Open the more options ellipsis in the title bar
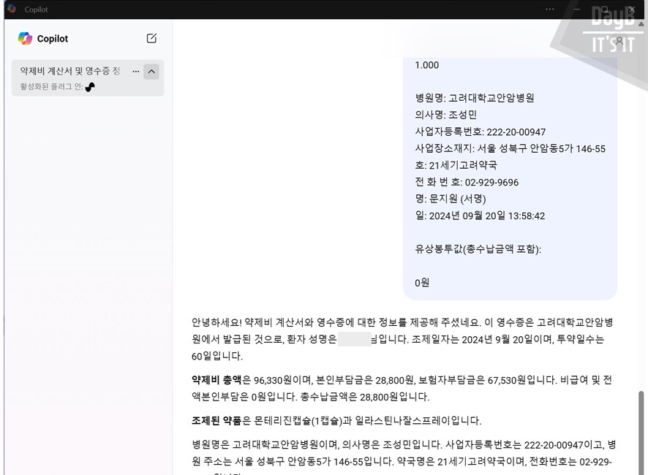 tap(551, 9)
